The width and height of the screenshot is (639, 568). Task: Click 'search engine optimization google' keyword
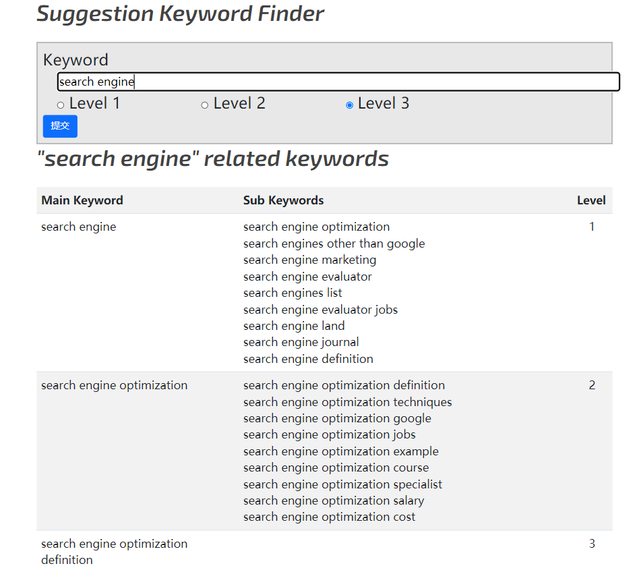pyautogui.click(x=337, y=418)
